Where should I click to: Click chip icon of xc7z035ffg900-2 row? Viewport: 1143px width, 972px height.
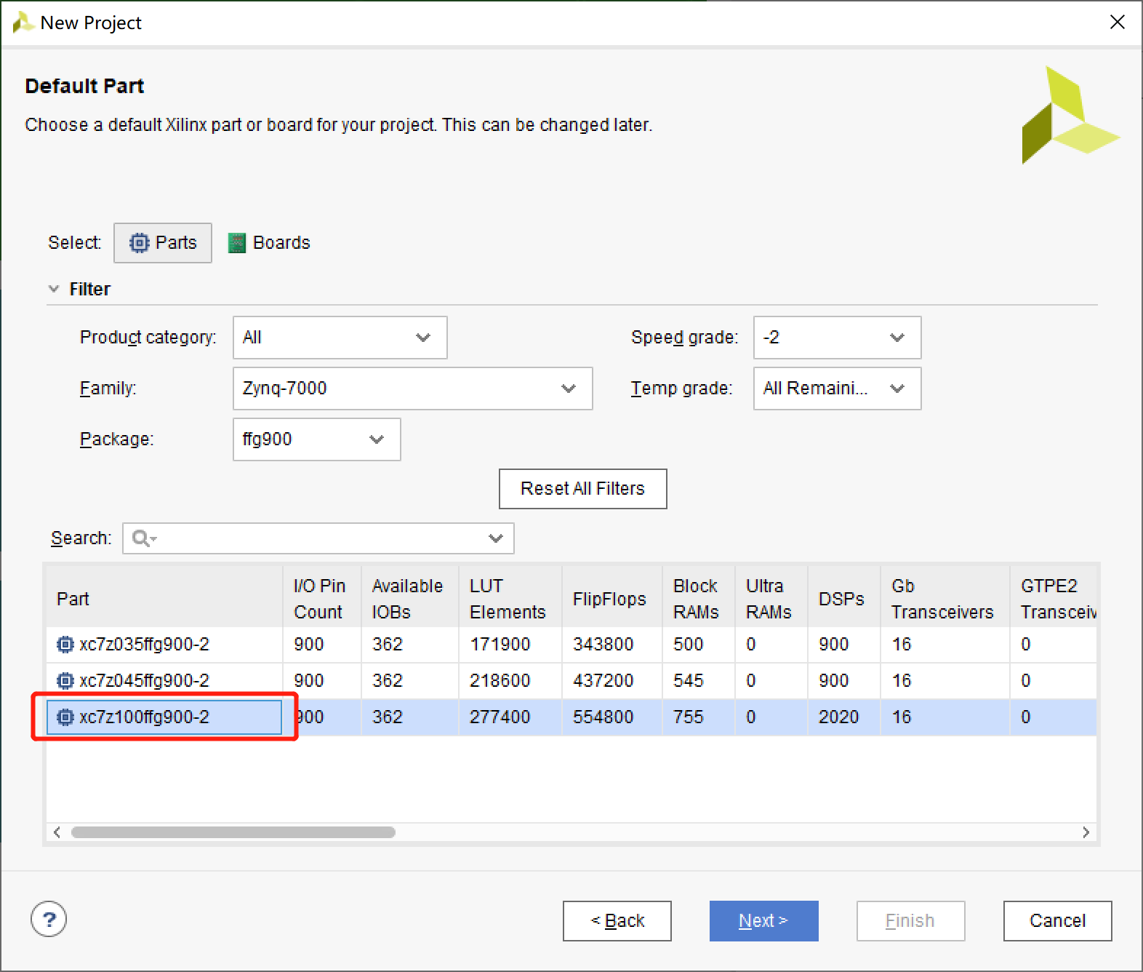point(65,645)
